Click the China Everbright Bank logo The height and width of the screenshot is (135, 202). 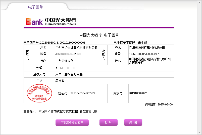click(51, 22)
